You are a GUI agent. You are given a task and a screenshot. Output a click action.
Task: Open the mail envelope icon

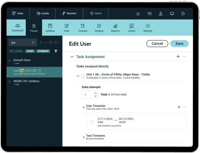(x=149, y=13)
